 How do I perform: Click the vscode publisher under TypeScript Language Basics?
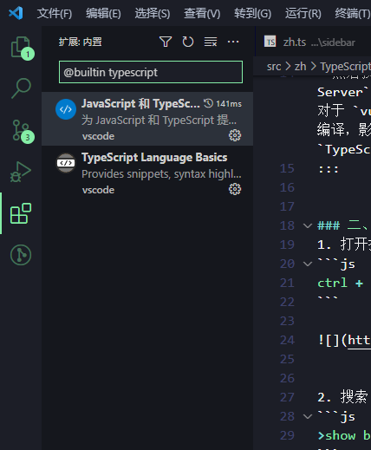coord(98,190)
